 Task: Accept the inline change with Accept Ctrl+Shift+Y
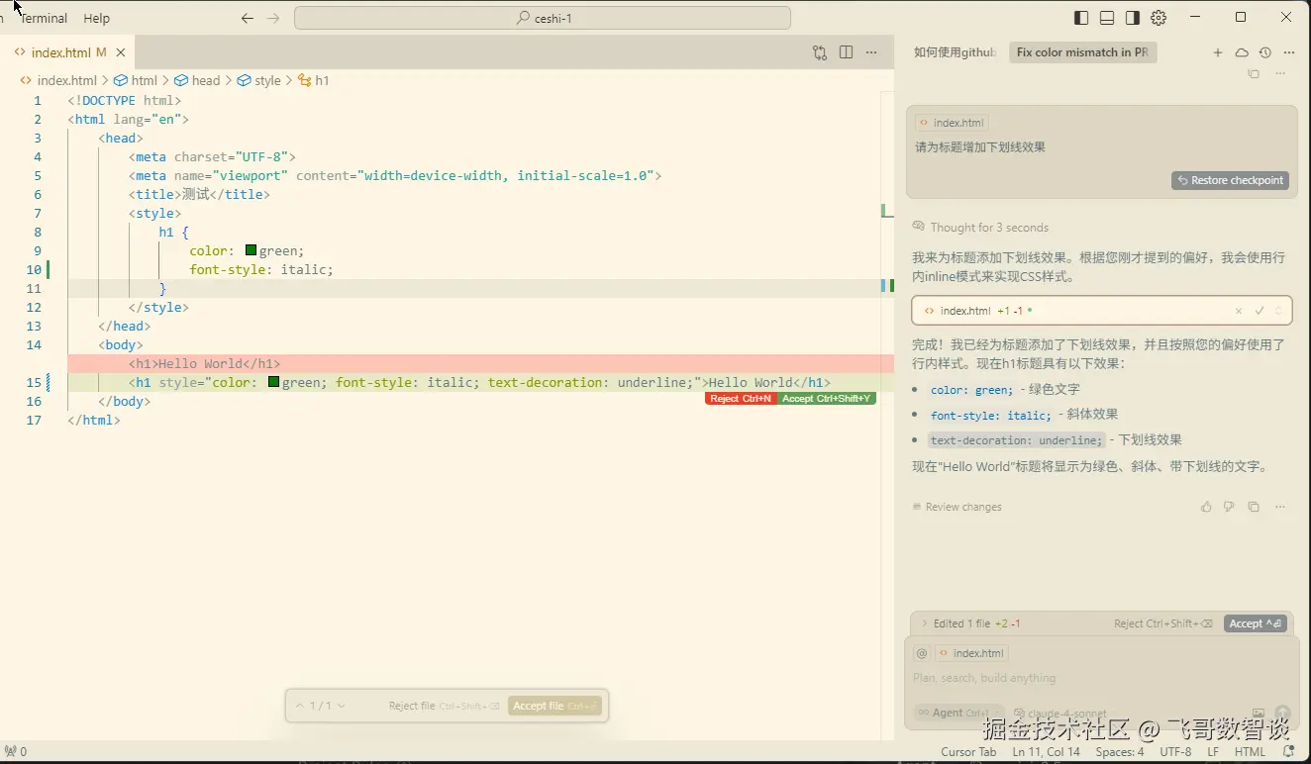tap(826, 399)
